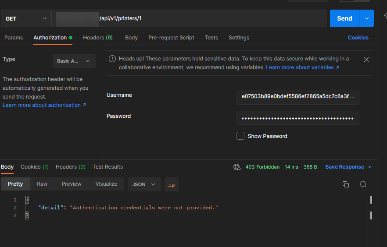Viewport: 387px width, 247px height.
Task: Open the Send button arrow dropdown
Action: tap(367, 18)
